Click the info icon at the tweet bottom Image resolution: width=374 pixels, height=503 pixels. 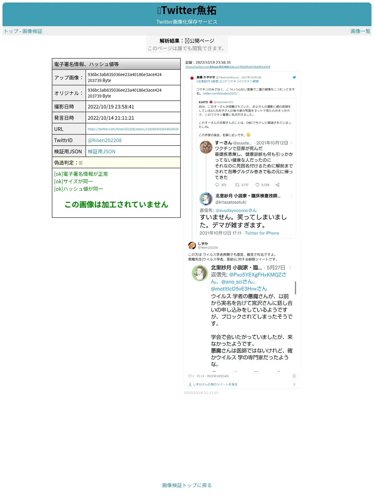294,376
